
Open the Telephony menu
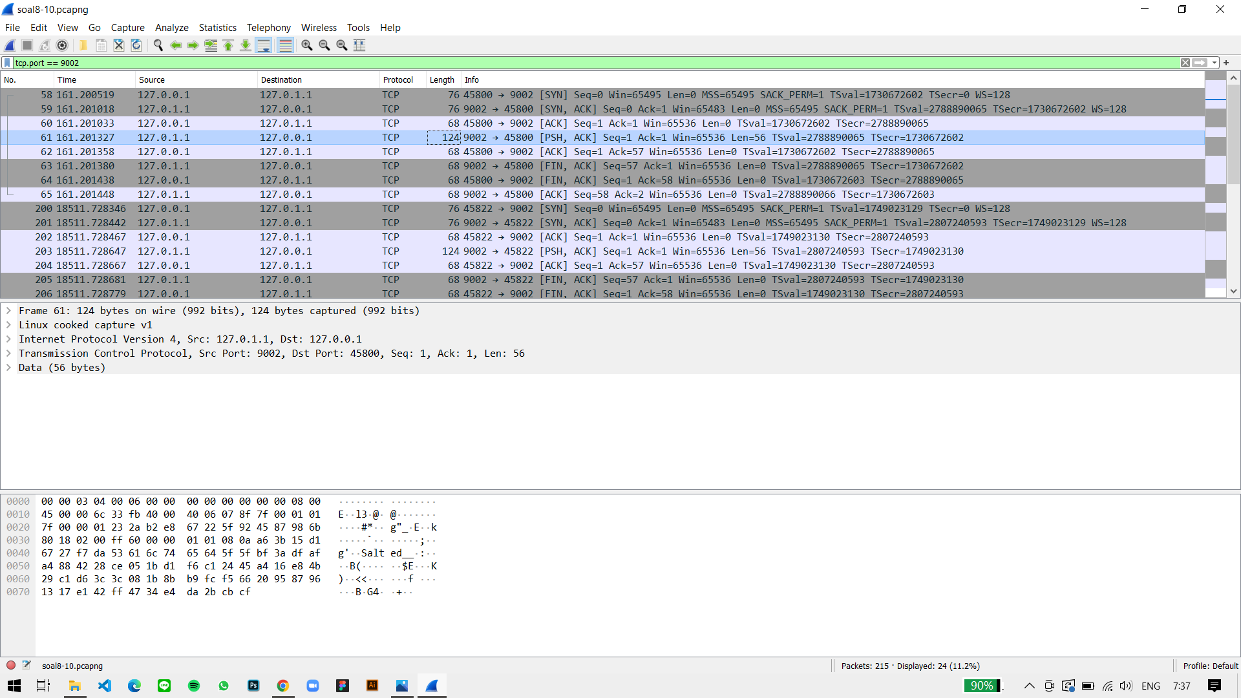[x=268, y=28]
